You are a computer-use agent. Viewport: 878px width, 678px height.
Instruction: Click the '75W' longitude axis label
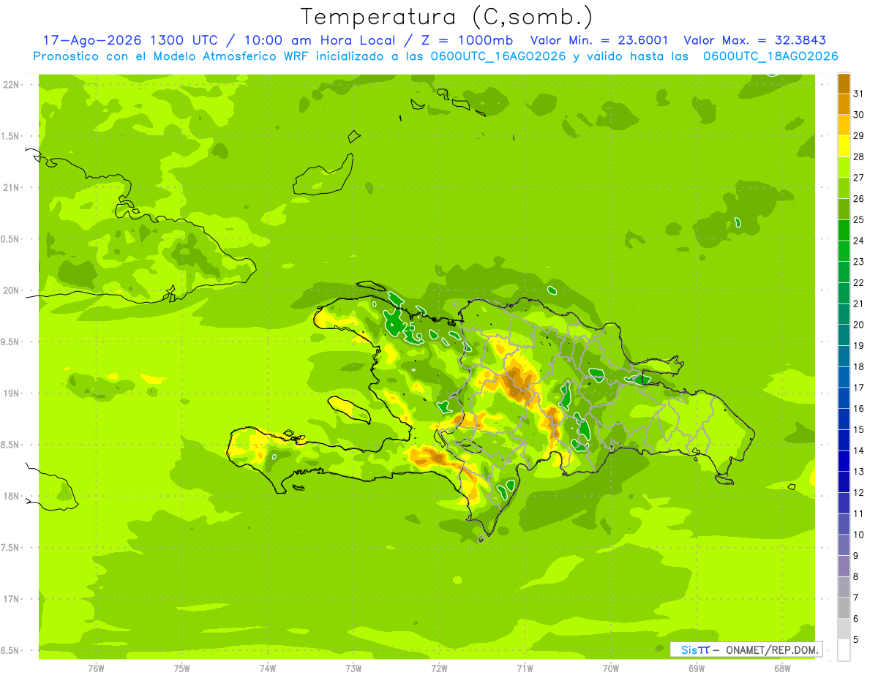click(x=181, y=668)
